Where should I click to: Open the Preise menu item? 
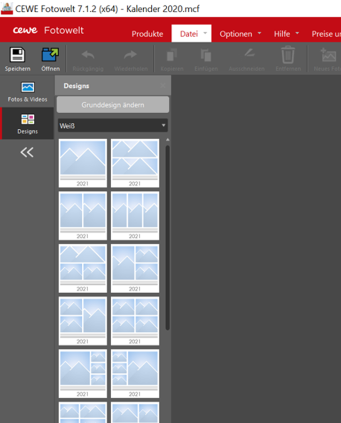tap(326, 34)
